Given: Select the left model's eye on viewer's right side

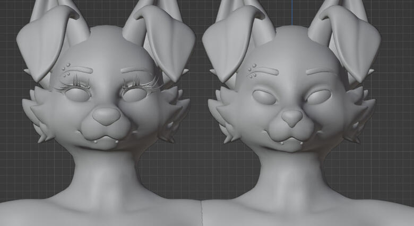Looking at the screenshot, I should (x=135, y=94).
